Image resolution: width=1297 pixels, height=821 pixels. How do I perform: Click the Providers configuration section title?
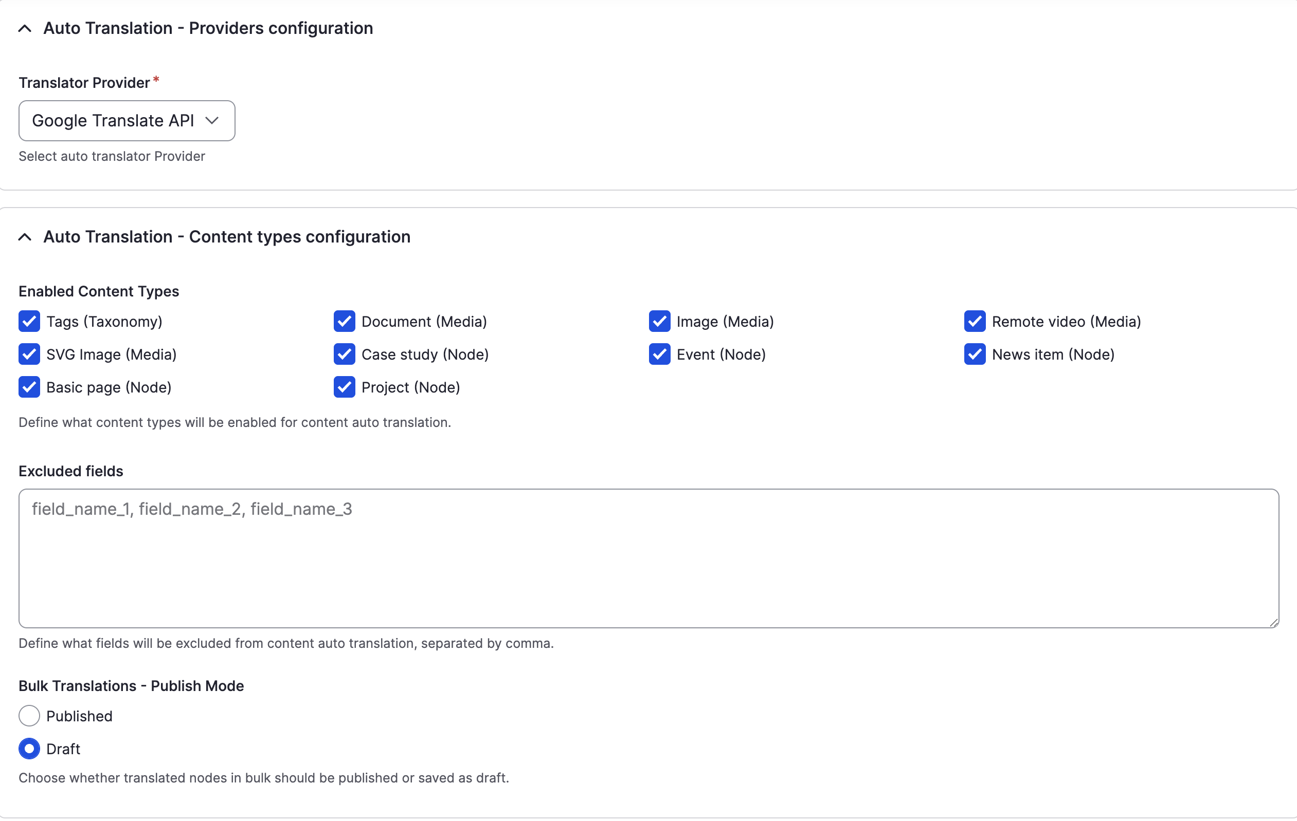(x=208, y=29)
